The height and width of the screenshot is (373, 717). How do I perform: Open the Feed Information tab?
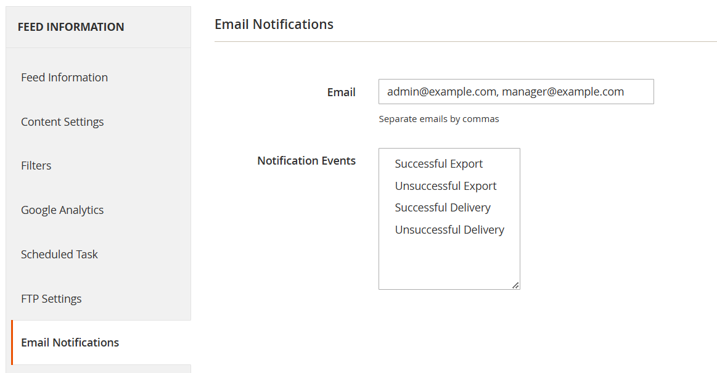click(x=64, y=78)
